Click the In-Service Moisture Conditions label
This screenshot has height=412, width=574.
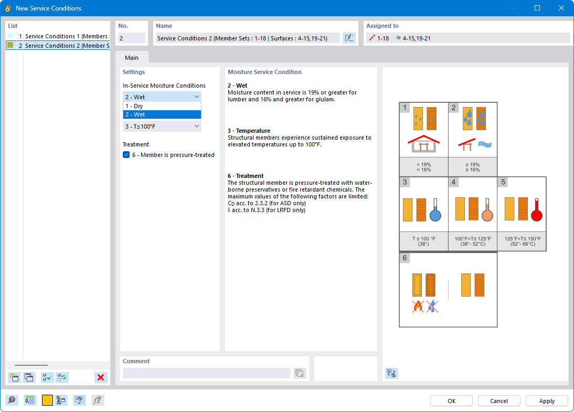coord(164,86)
